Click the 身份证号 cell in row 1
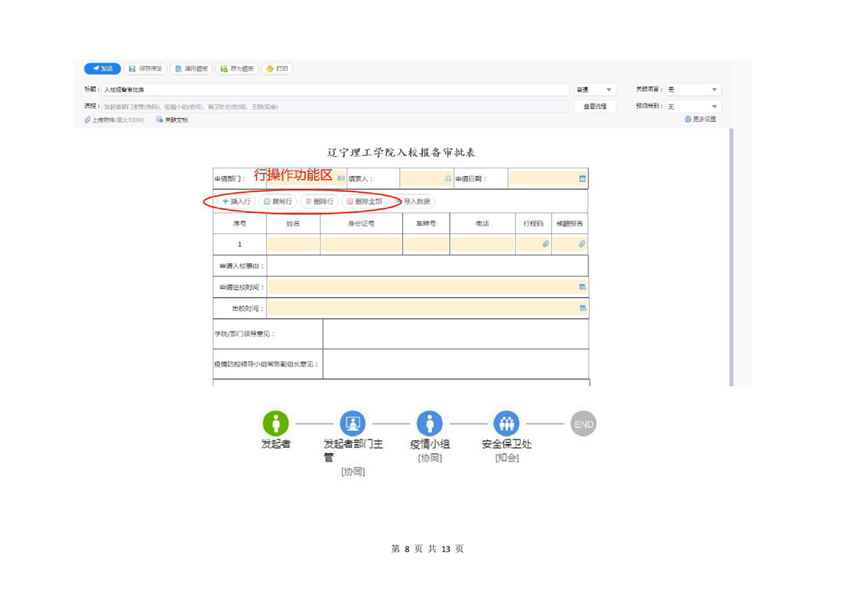 (361, 244)
